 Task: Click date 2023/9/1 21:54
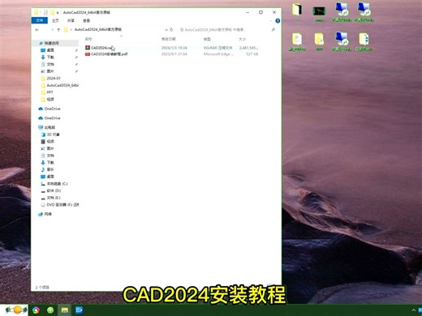pyautogui.click(x=174, y=54)
